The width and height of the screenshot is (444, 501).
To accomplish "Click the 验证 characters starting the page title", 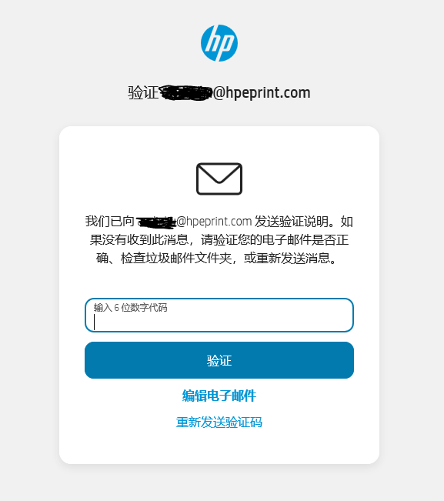I will [x=143, y=93].
